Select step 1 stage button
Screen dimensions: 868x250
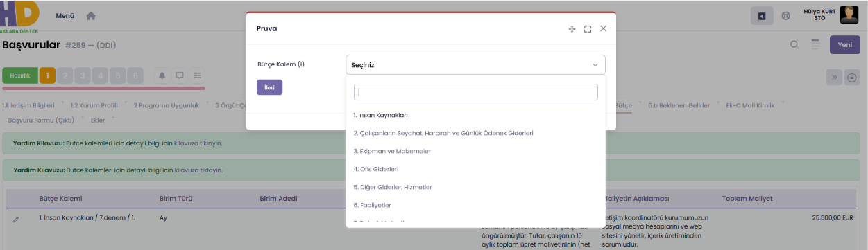point(47,75)
